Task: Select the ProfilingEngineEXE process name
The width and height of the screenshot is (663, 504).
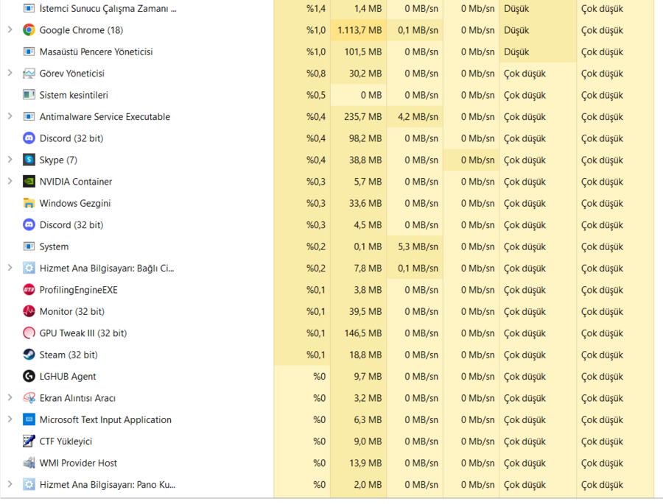Action: [78, 290]
